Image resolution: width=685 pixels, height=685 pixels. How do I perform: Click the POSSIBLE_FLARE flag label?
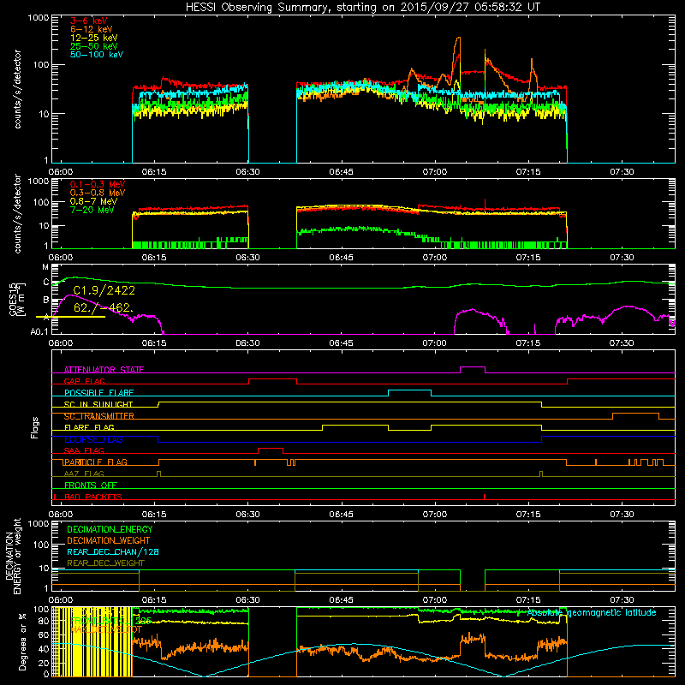point(98,393)
